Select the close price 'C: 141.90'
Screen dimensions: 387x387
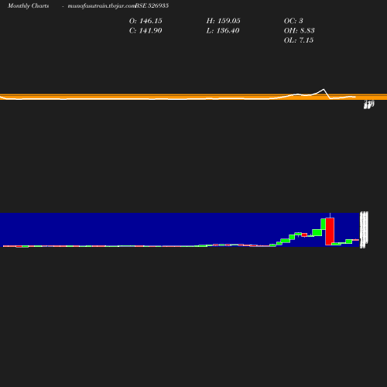point(146,31)
